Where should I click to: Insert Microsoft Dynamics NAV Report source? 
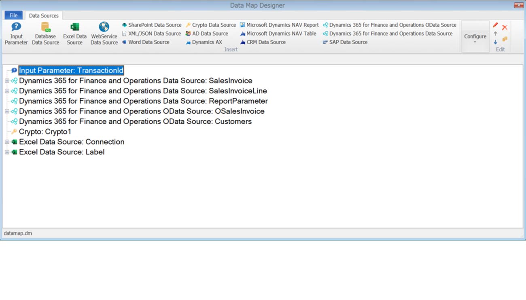[x=279, y=25]
